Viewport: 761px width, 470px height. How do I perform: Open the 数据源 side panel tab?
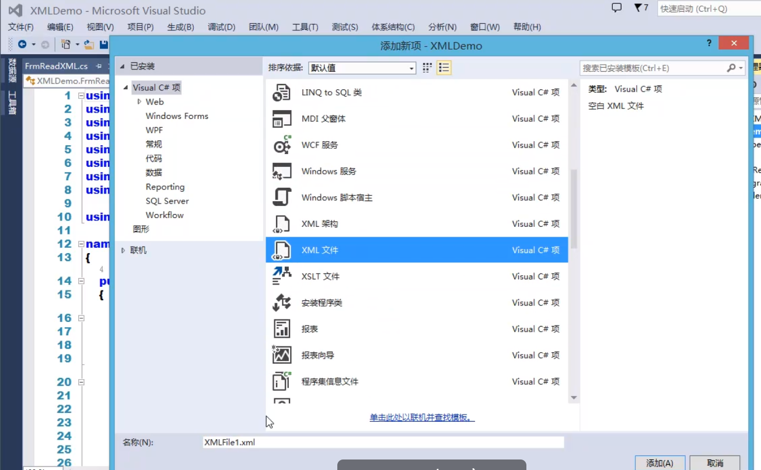coord(12,70)
